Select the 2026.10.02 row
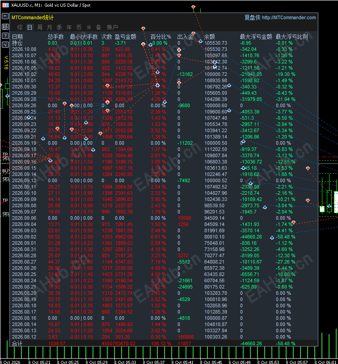This screenshot has width=338, height=364. click(x=164, y=74)
